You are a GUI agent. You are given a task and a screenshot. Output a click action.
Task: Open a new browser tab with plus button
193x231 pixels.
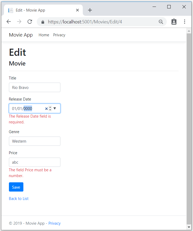pyautogui.click(x=90, y=10)
